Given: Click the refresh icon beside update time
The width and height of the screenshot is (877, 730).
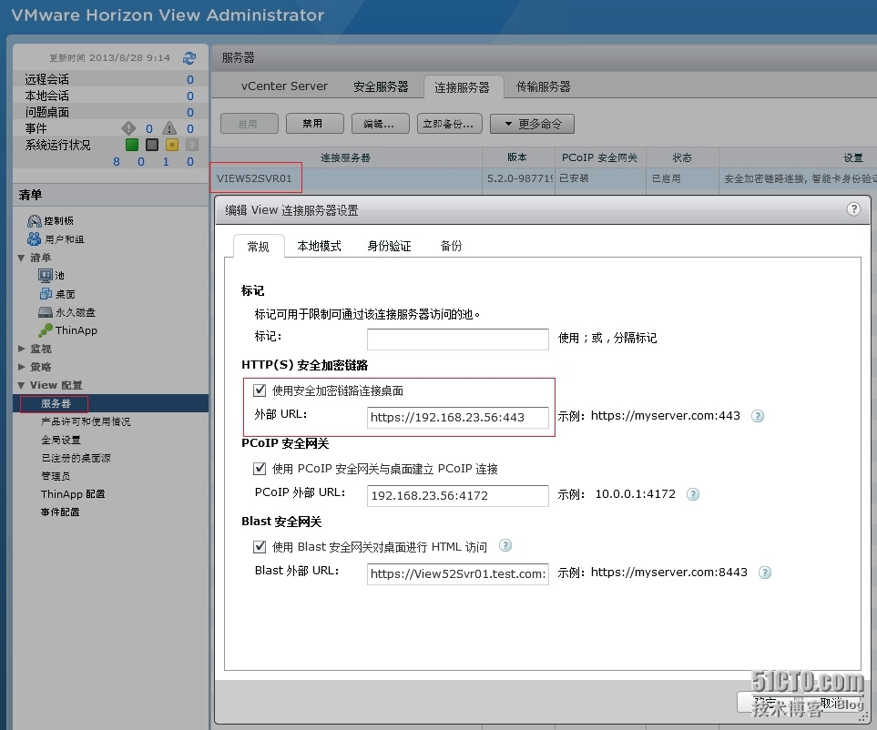Looking at the screenshot, I should pos(189,57).
